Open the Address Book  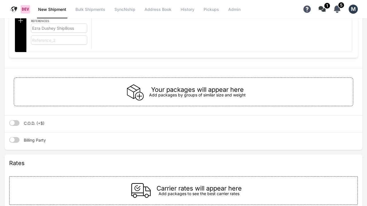[x=158, y=9]
